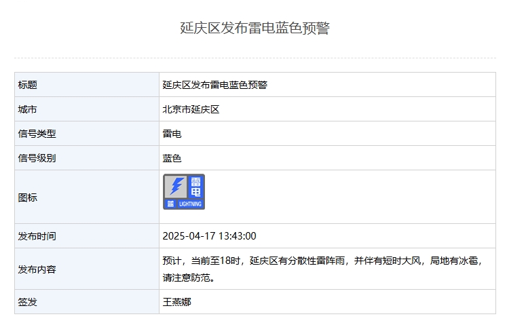The image size is (507, 323).
Task: Click the timestamp 2025-04-17 13:43:00
Action: (209, 236)
